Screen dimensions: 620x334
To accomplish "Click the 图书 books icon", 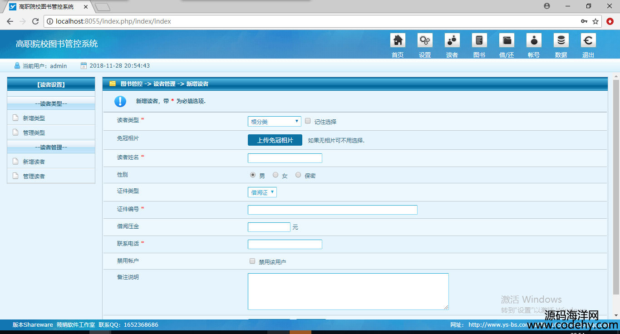I will pos(479,41).
